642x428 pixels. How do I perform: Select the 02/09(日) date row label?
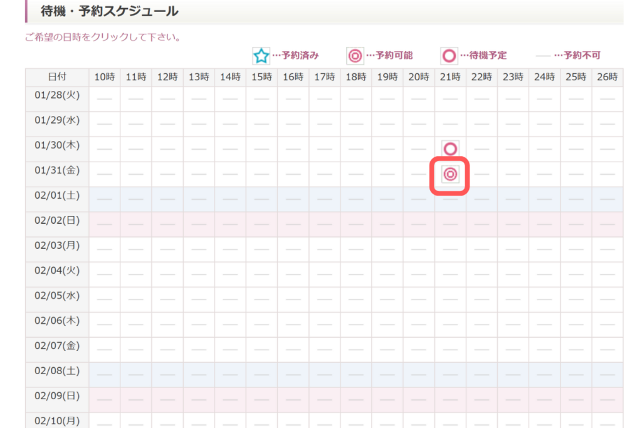click(x=57, y=395)
